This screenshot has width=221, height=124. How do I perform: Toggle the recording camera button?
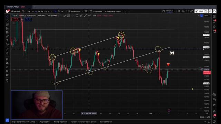pos(214,11)
